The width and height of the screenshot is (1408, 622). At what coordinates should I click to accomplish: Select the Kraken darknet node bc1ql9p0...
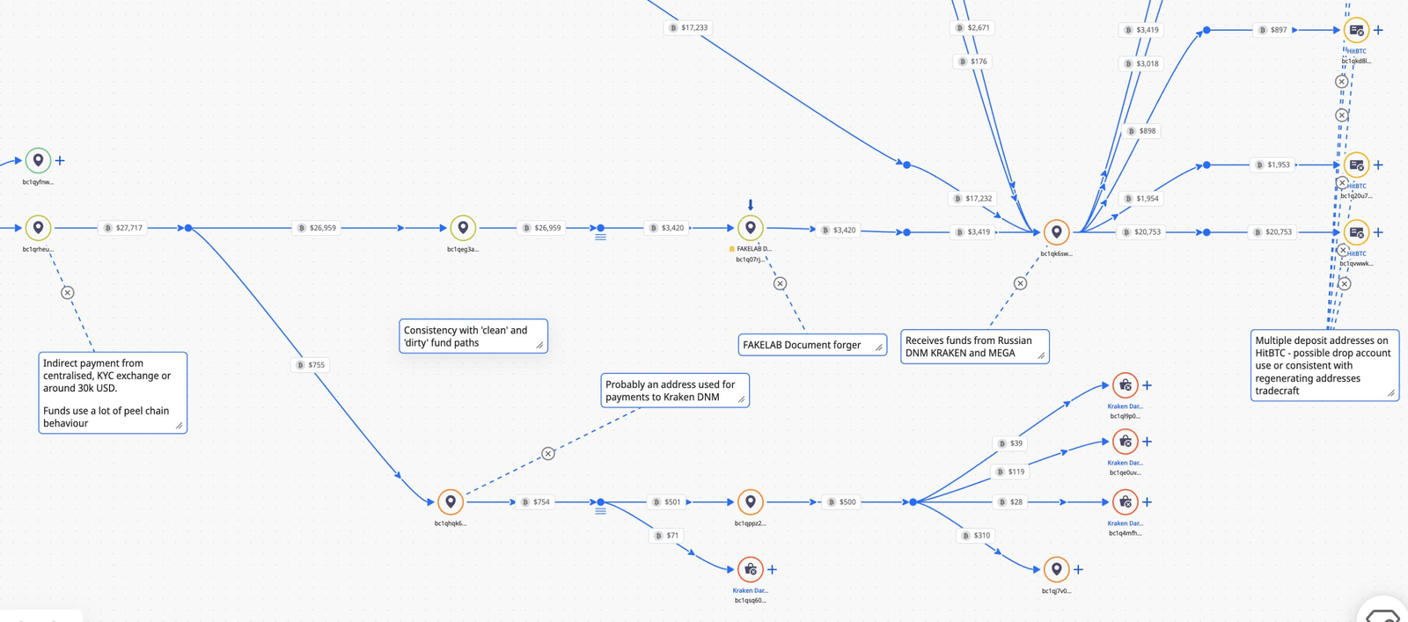[1125, 384]
